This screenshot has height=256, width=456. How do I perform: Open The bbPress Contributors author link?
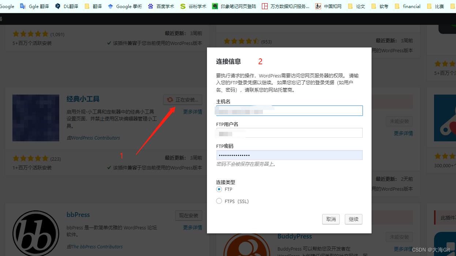pos(97,247)
